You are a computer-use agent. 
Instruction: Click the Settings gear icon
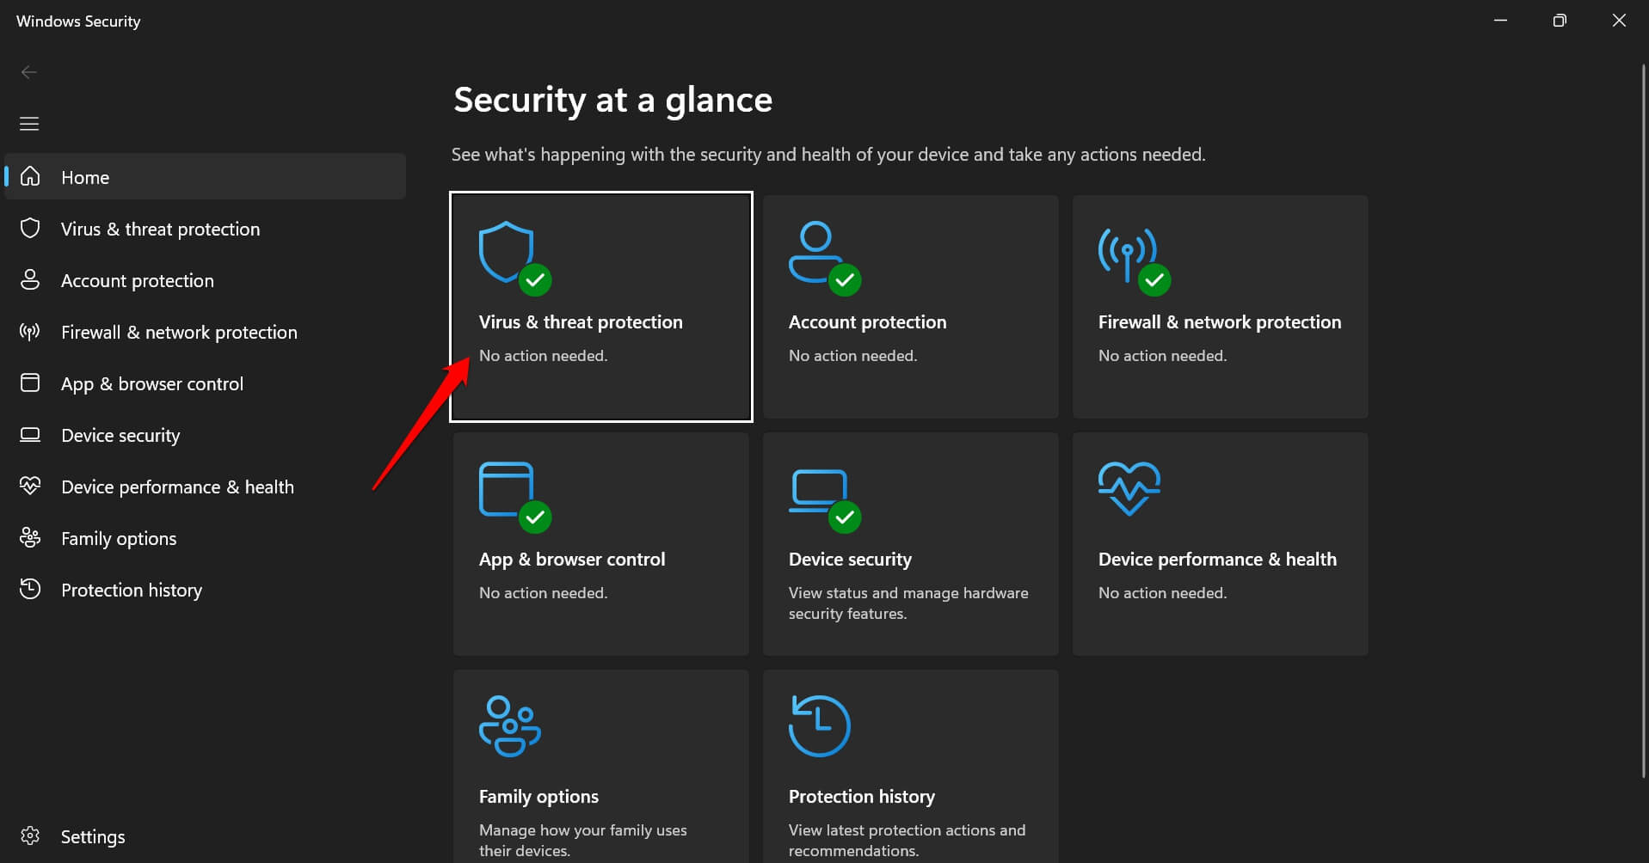point(30,835)
